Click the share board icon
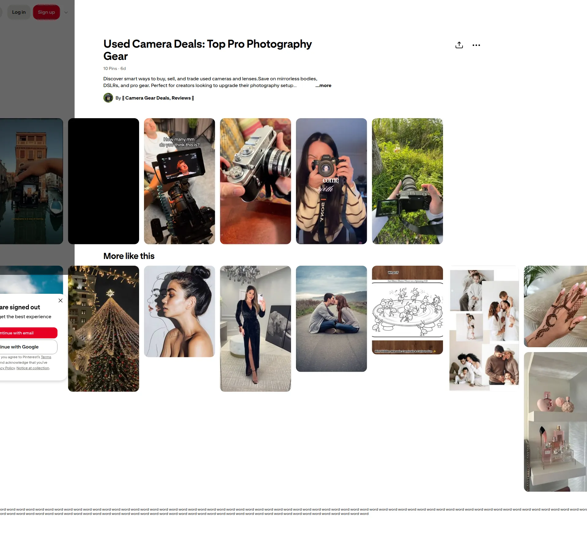Viewport: 587px width, 550px height. 459,45
